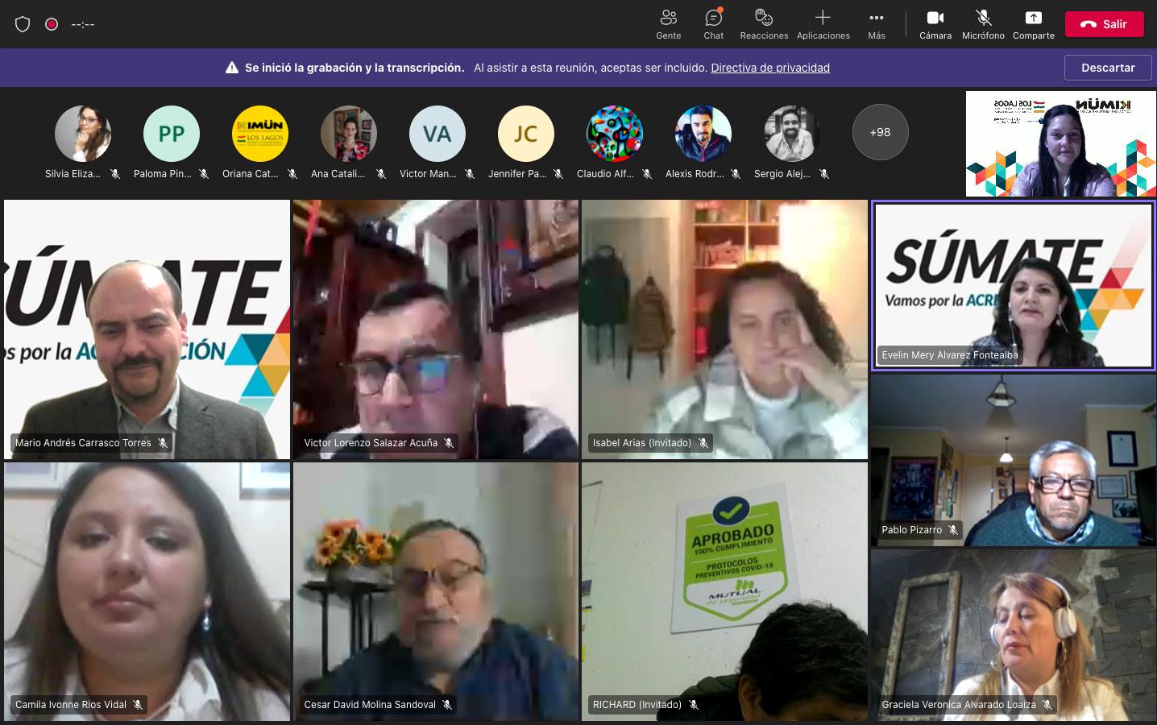Select Jennifer Pa JC avatar
Viewport: 1157px width, 725px height.
pos(526,133)
